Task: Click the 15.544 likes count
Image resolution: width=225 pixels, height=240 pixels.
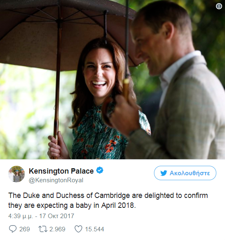Action: pyautogui.click(x=95, y=229)
